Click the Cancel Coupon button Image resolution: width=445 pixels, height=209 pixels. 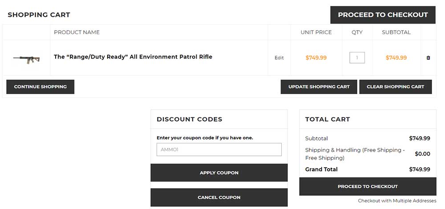pyautogui.click(x=219, y=197)
